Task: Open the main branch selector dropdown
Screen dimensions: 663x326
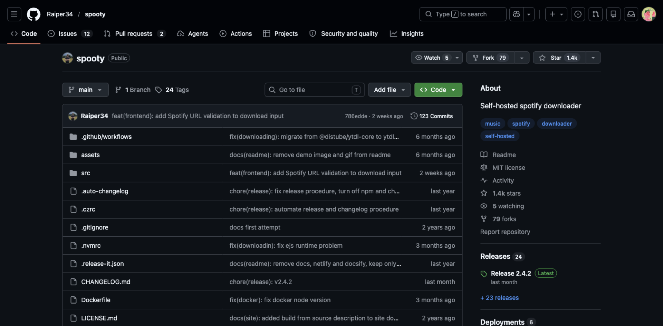Action: click(x=85, y=90)
